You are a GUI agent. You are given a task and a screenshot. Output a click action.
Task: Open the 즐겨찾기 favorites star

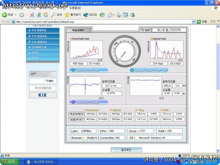pyautogui.click(x=73, y=15)
